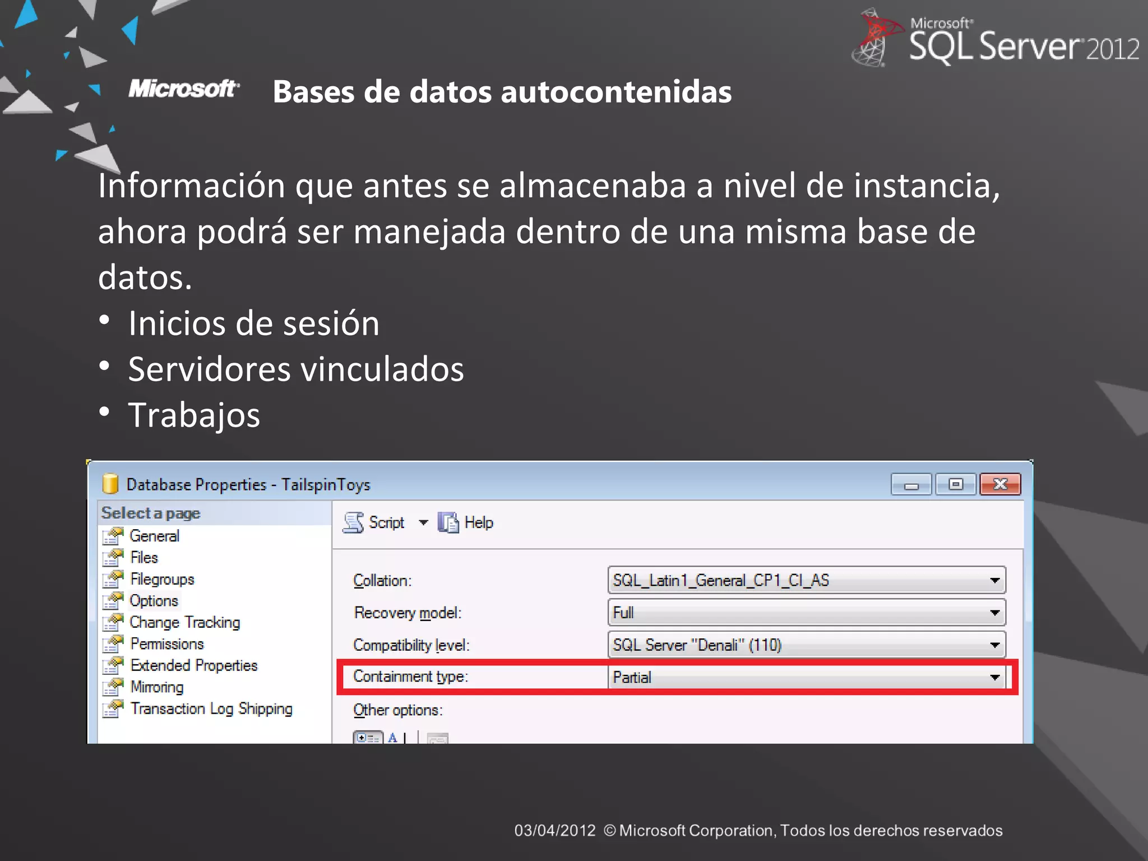Open the Containment type dropdown
Image resolution: width=1148 pixels, height=861 pixels.
pyautogui.click(x=807, y=677)
